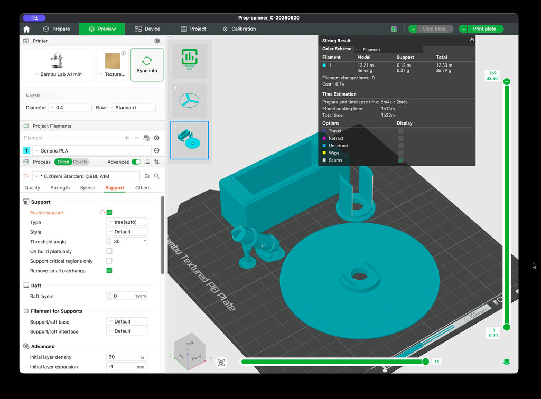The image size is (541, 399).
Task: Open Support/raft base filament dropdown
Action: click(127, 321)
